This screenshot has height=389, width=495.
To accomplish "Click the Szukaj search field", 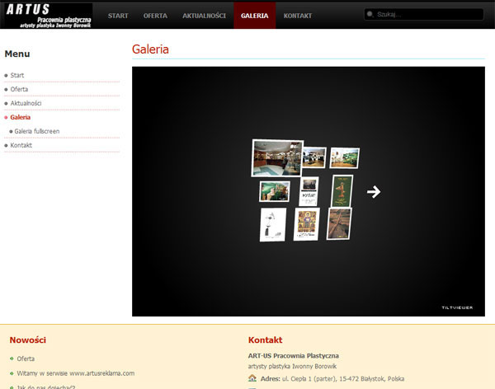I will [424, 14].
